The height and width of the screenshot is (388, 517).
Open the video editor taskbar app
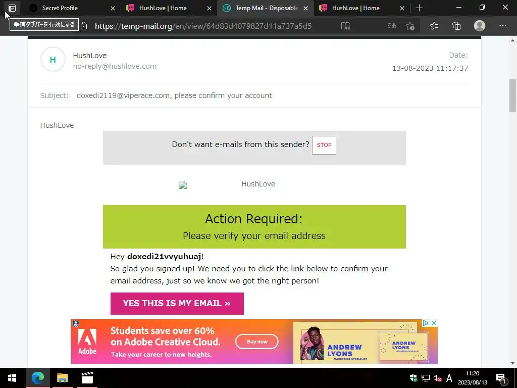click(87, 378)
